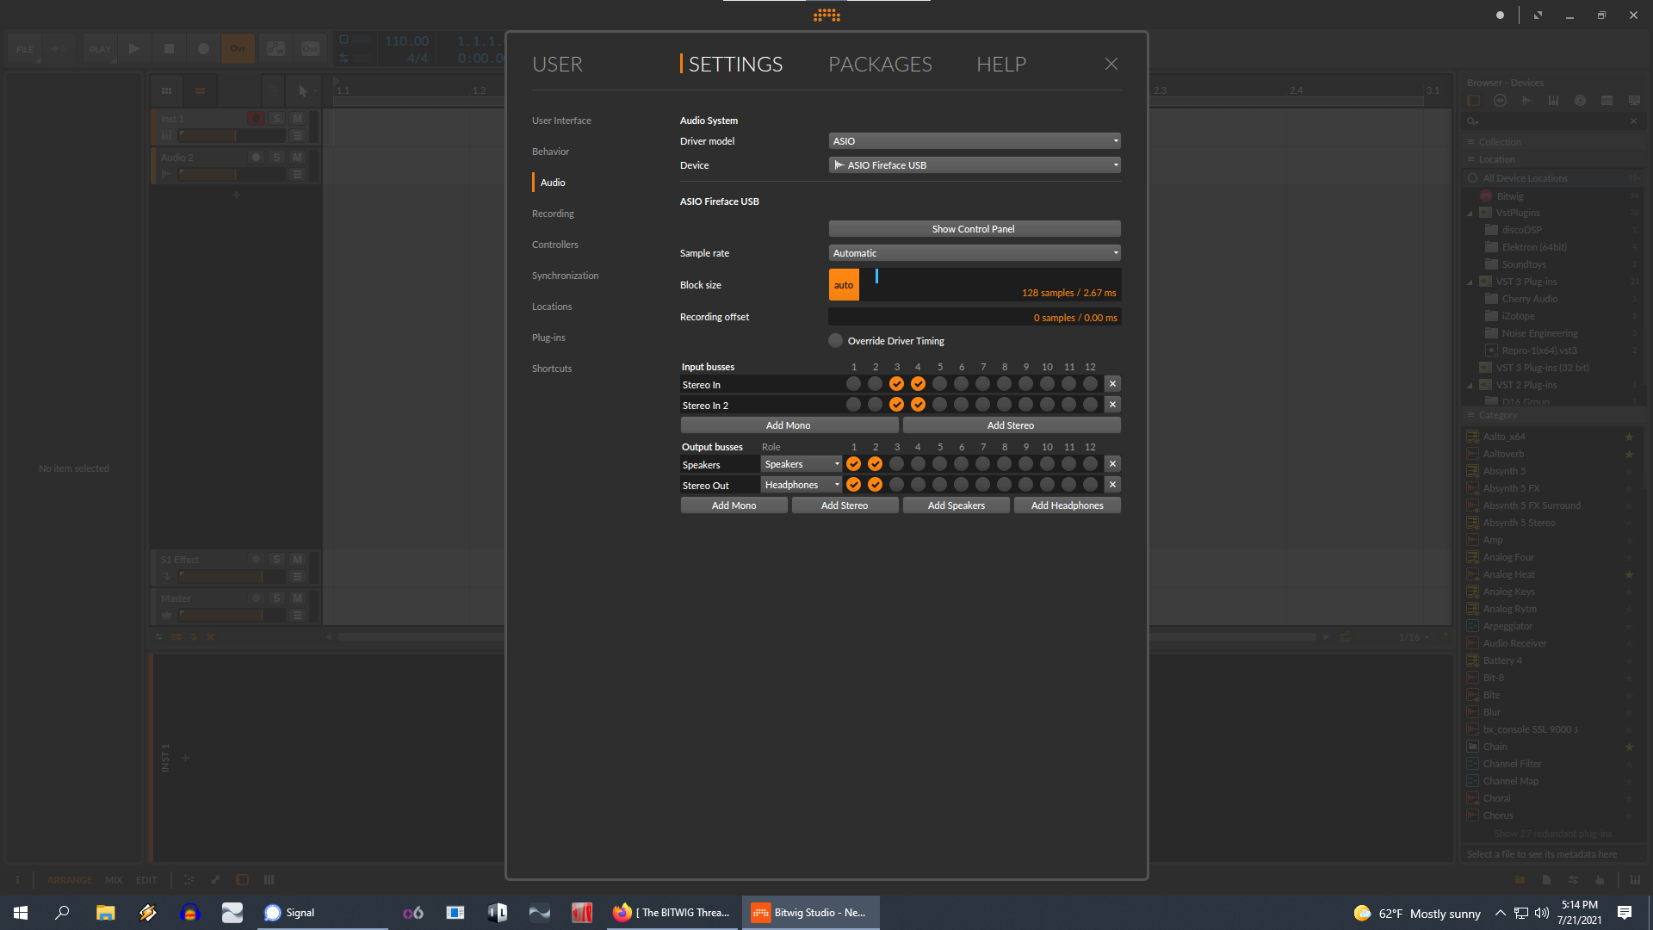Enable channel 5 for Stereo In 2
This screenshot has width=1653, height=930.
(x=939, y=405)
